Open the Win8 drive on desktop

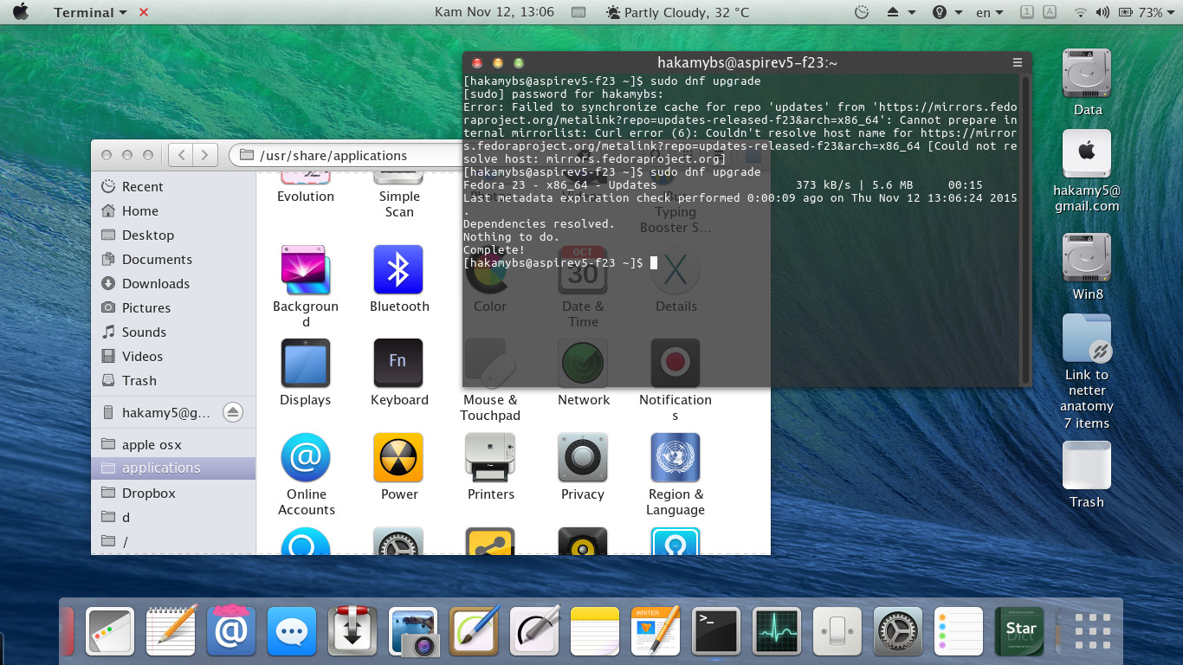(x=1087, y=258)
